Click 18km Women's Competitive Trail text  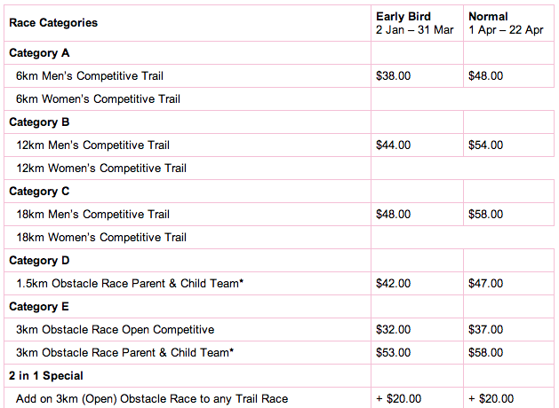click(101, 237)
